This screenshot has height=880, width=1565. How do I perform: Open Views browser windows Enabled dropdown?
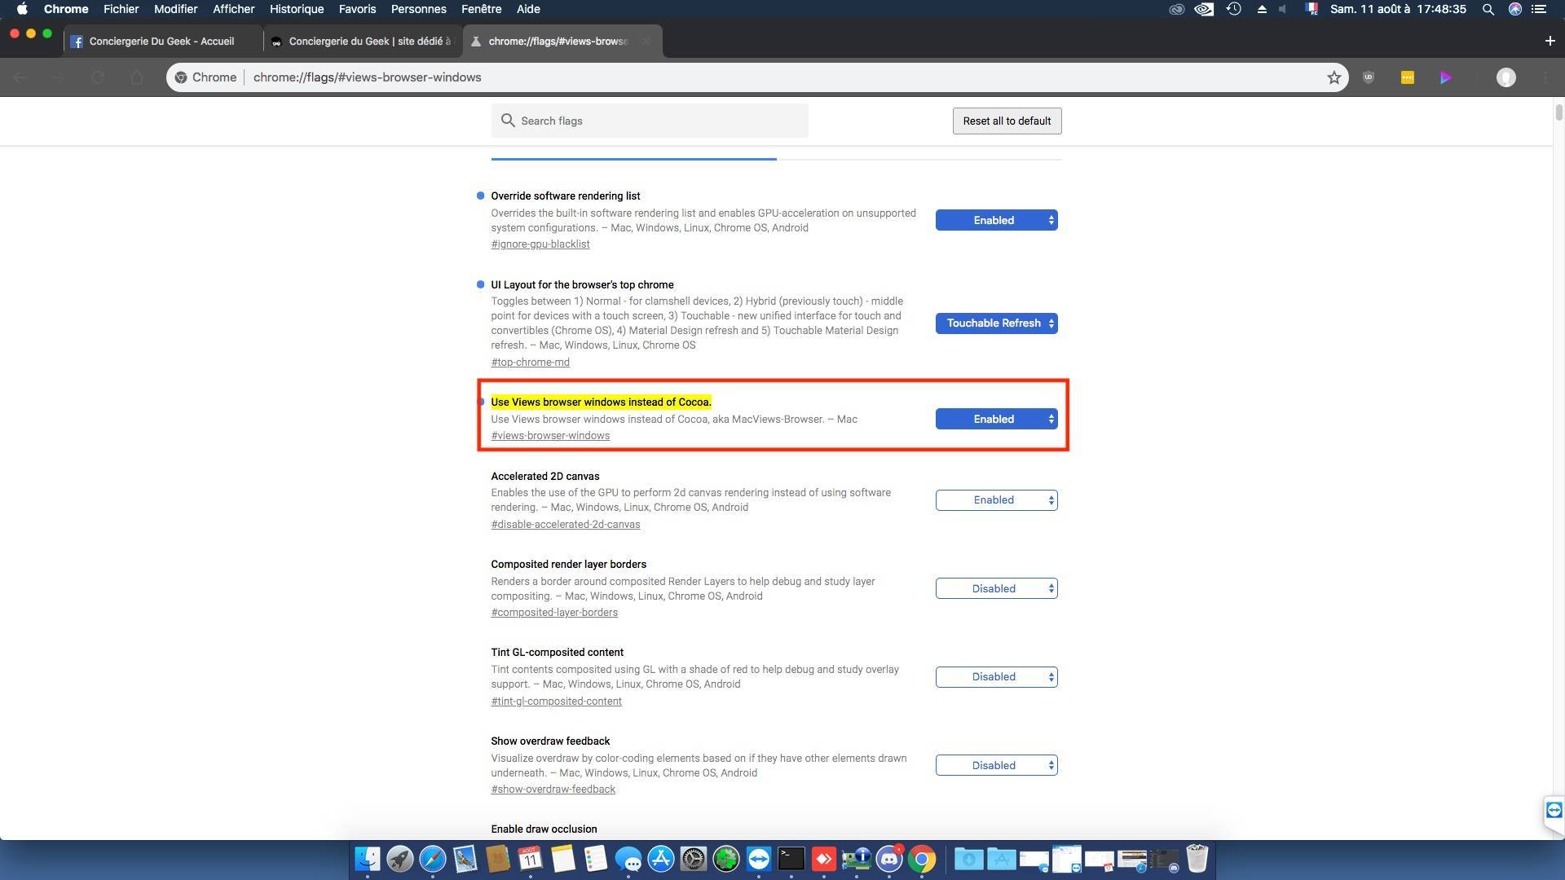click(996, 419)
